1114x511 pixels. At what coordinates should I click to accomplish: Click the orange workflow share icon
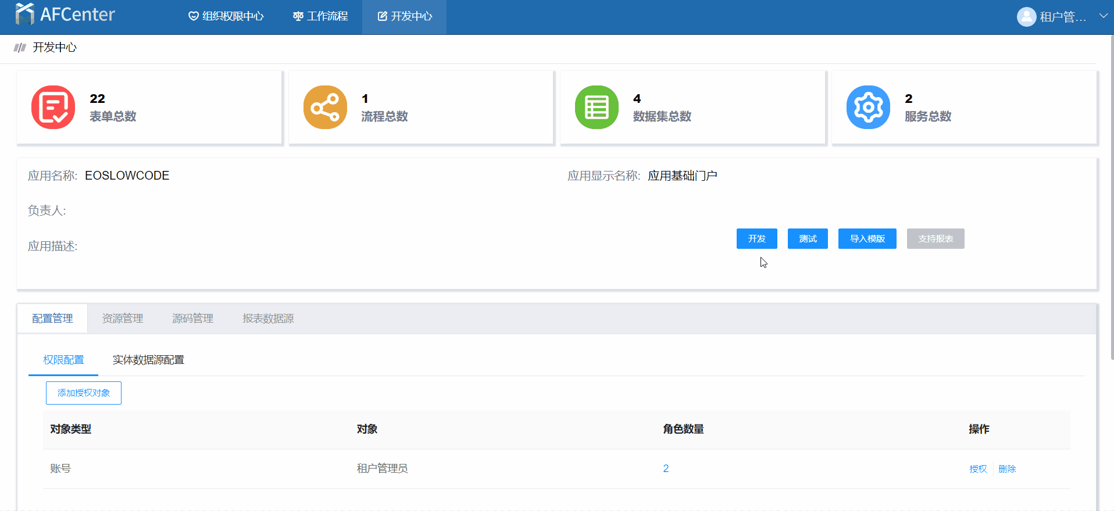pyautogui.click(x=325, y=108)
